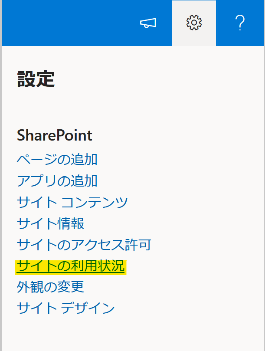Viewport: 265px width, 351px height.
Task: Open ページの追加 to add a page
Action: coord(57,160)
